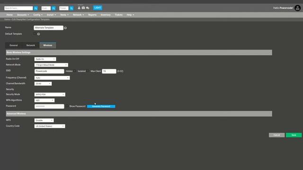Go to the Home page
303x170 pixels.
tap(9, 15)
